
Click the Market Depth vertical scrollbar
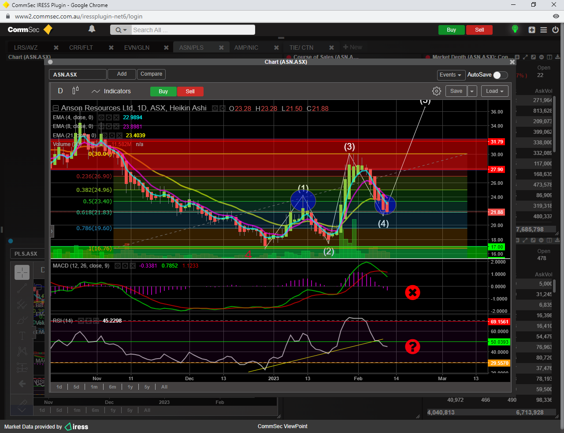pyautogui.click(x=554, y=123)
